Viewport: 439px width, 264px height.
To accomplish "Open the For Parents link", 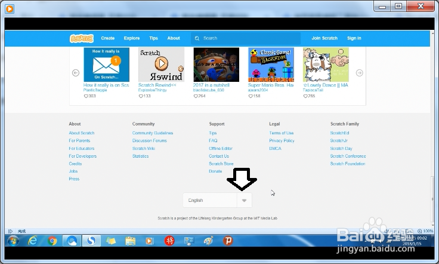I will point(79,141).
